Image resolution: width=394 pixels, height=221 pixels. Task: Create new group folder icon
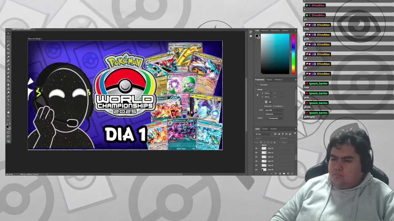point(284,173)
